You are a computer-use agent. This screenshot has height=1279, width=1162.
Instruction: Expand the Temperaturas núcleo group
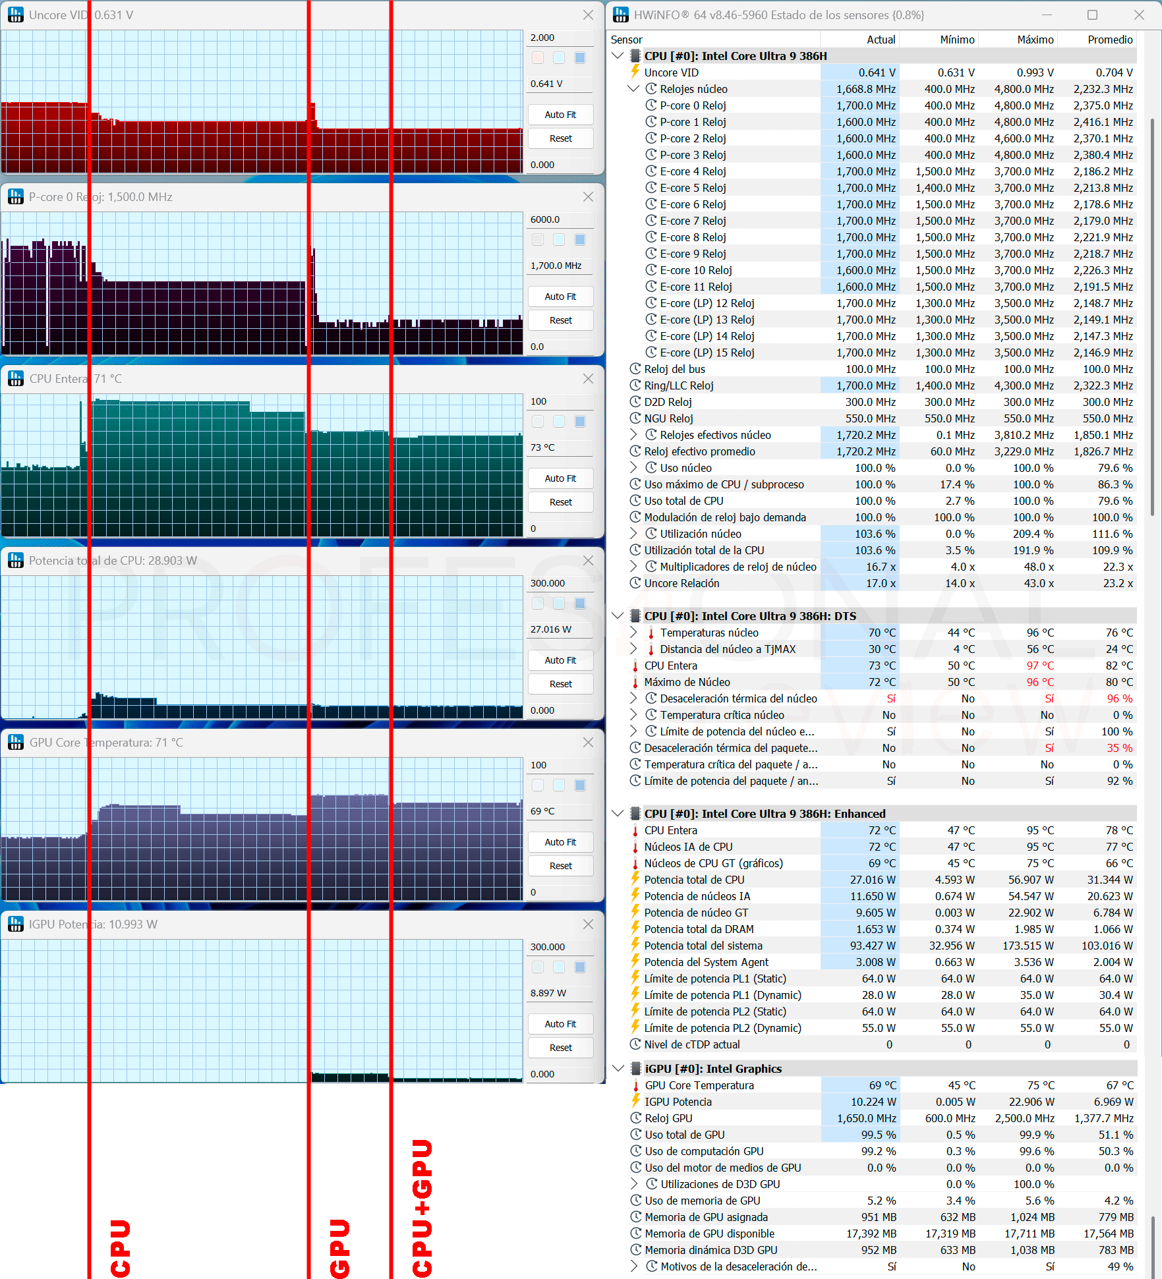(633, 633)
